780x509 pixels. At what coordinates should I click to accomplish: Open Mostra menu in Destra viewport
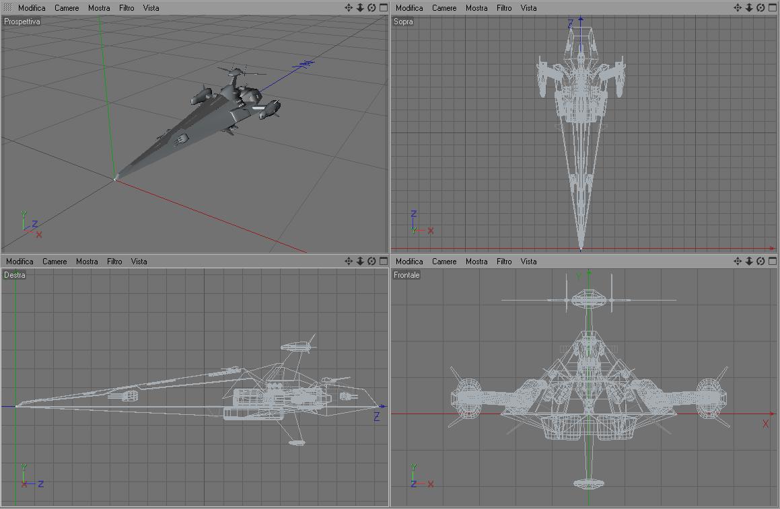pyautogui.click(x=87, y=262)
